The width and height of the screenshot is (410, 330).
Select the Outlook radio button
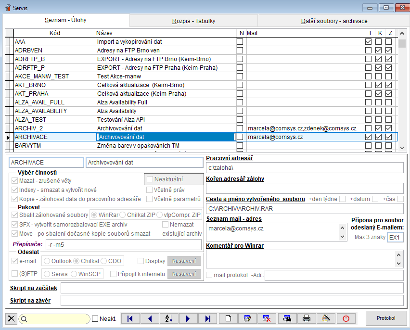[47, 261]
